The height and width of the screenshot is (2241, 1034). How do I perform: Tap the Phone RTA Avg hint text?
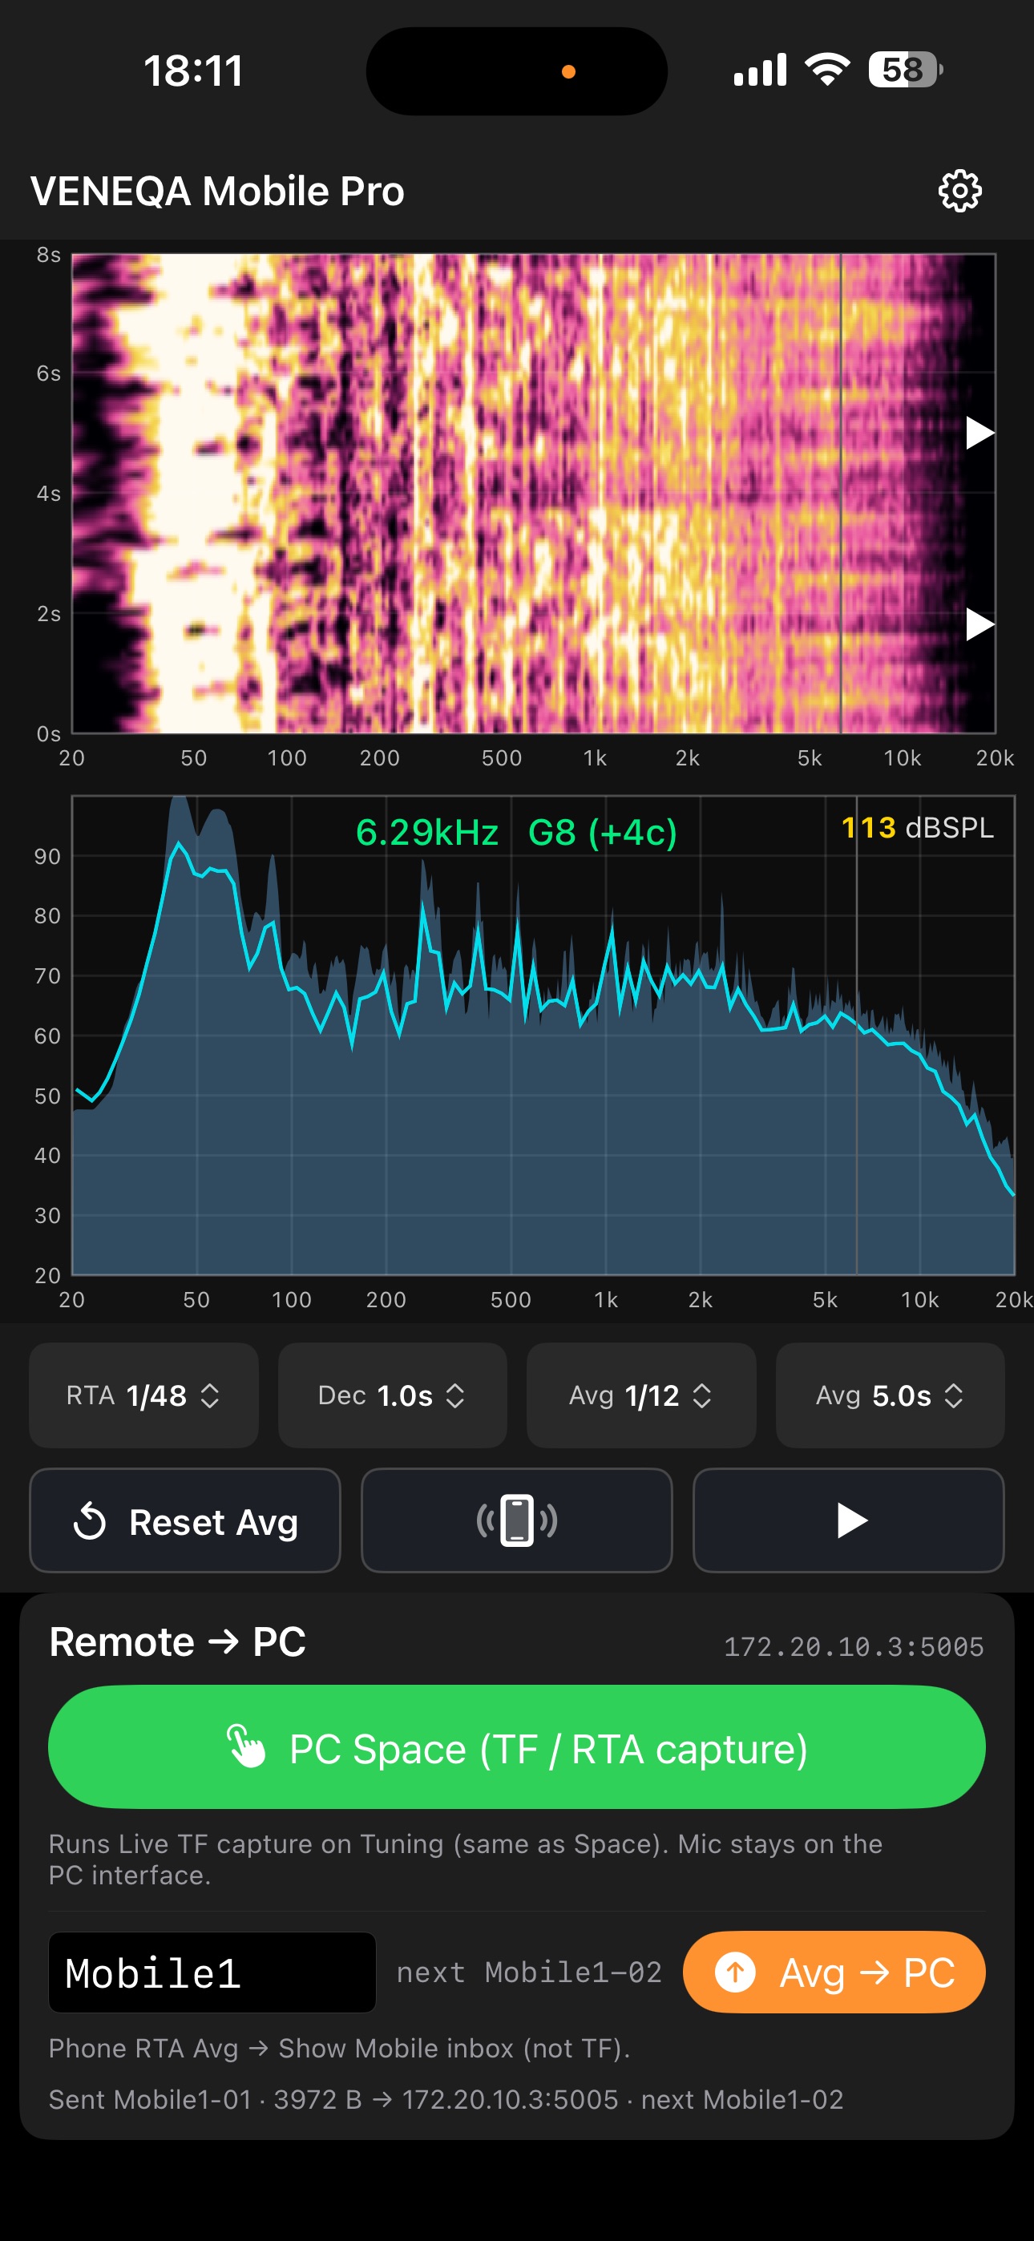(339, 2048)
